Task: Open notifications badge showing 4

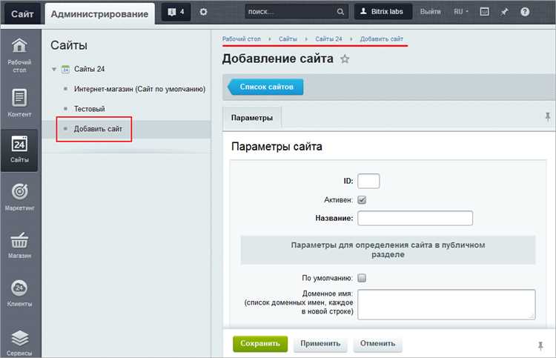Action: [x=176, y=12]
